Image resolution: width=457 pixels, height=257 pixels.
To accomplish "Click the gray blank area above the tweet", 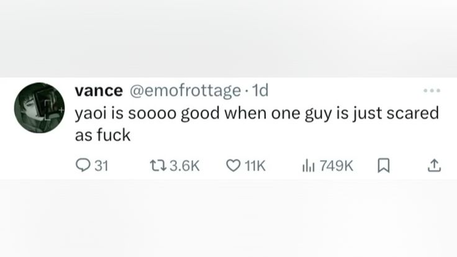I will [x=228, y=37].
